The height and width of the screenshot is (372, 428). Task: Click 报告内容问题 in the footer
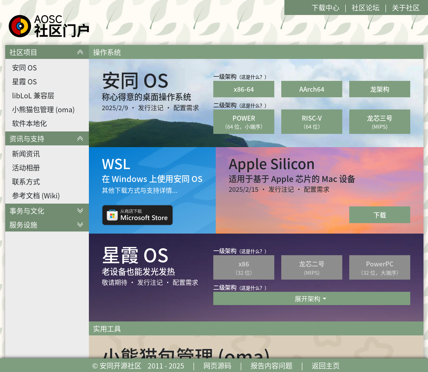[271, 366]
